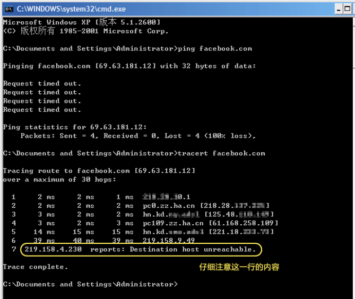The width and height of the screenshot is (355, 299).
Task: Click the 'Microsoft Windows XP' version line
Action: [81, 22]
